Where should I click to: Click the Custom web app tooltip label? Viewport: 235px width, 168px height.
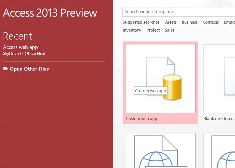[x=150, y=91]
